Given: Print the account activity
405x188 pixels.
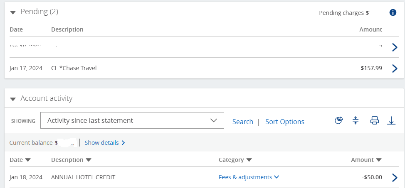Looking at the screenshot, I should [x=375, y=121].
